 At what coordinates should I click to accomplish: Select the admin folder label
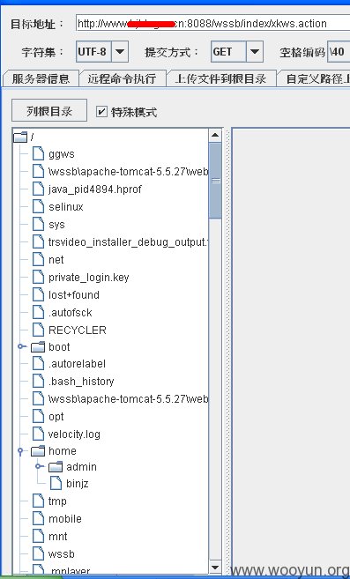[x=81, y=467]
